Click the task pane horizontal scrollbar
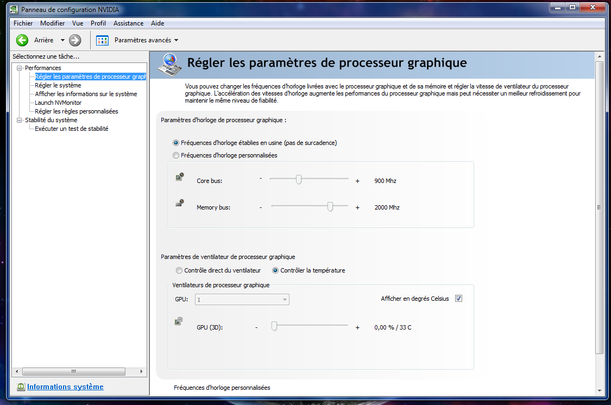Image resolution: width=611 pixels, height=405 pixels. (x=73, y=371)
